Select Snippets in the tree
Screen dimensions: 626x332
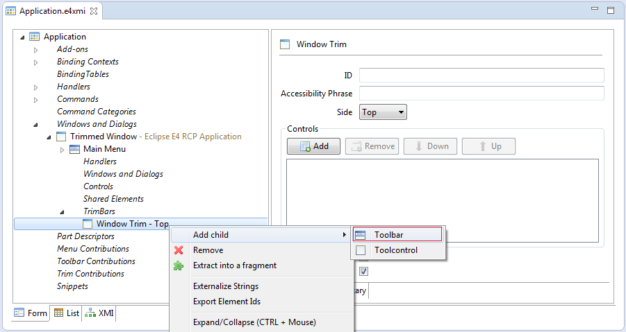pyautogui.click(x=72, y=286)
